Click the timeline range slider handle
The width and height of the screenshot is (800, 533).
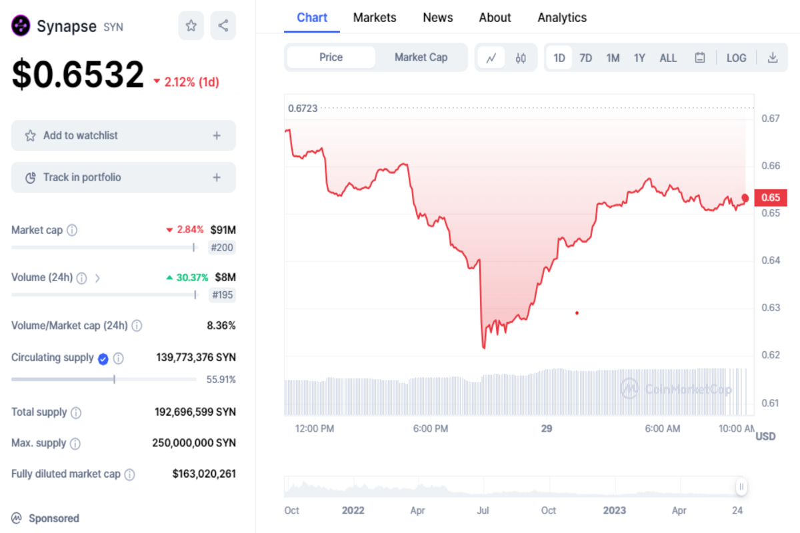tap(741, 487)
